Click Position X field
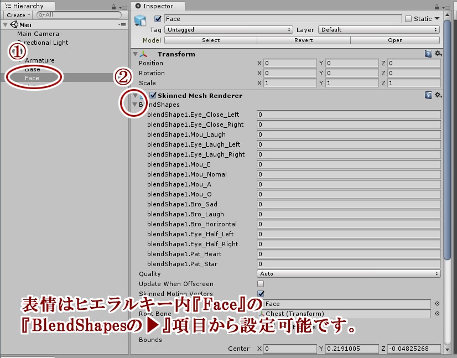This screenshot has width=457, height=358. [x=290, y=63]
